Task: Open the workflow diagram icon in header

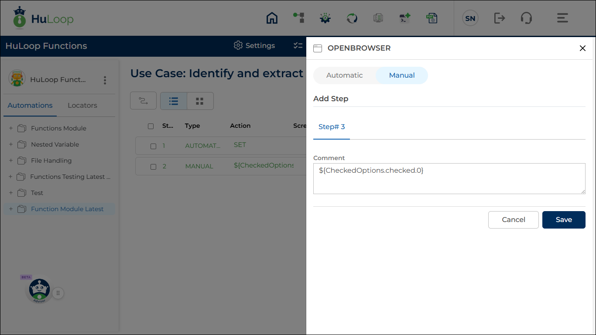Action: point(298,18)
